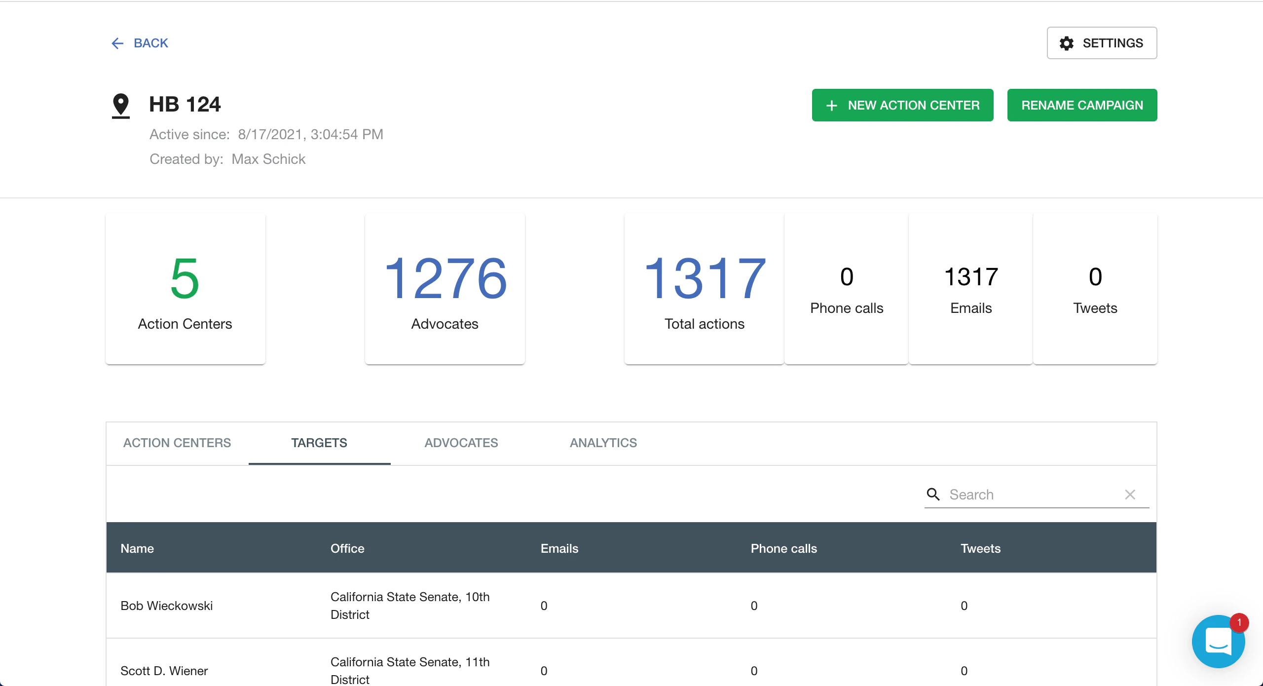
Task: Click the chat notification badge
Action: (1239, 623)
